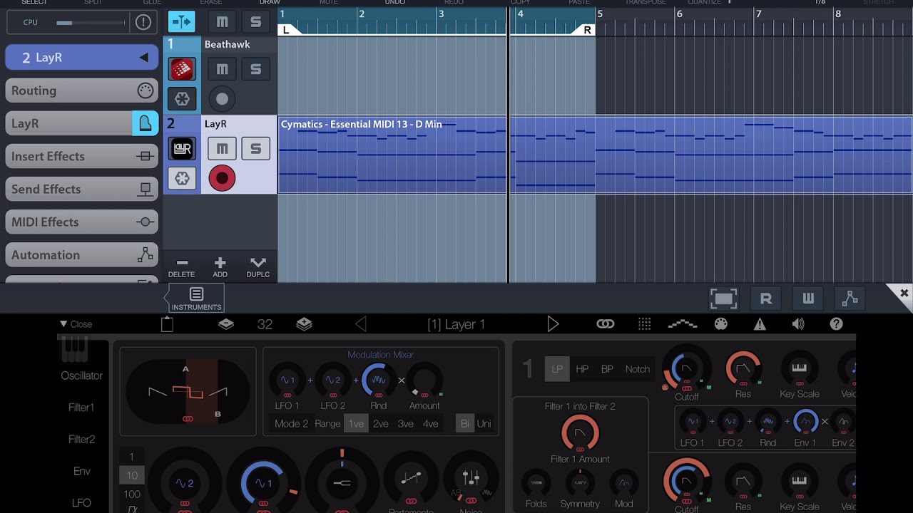Open the LFO page
Image resolution: width=913 pixels, height=513 pixels.
click(81, 503)
